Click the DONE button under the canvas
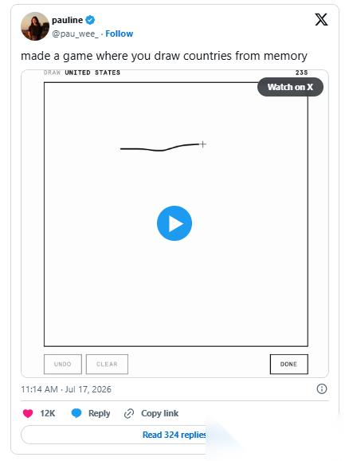Screen dimensions: 349x461 click(288, 364)
